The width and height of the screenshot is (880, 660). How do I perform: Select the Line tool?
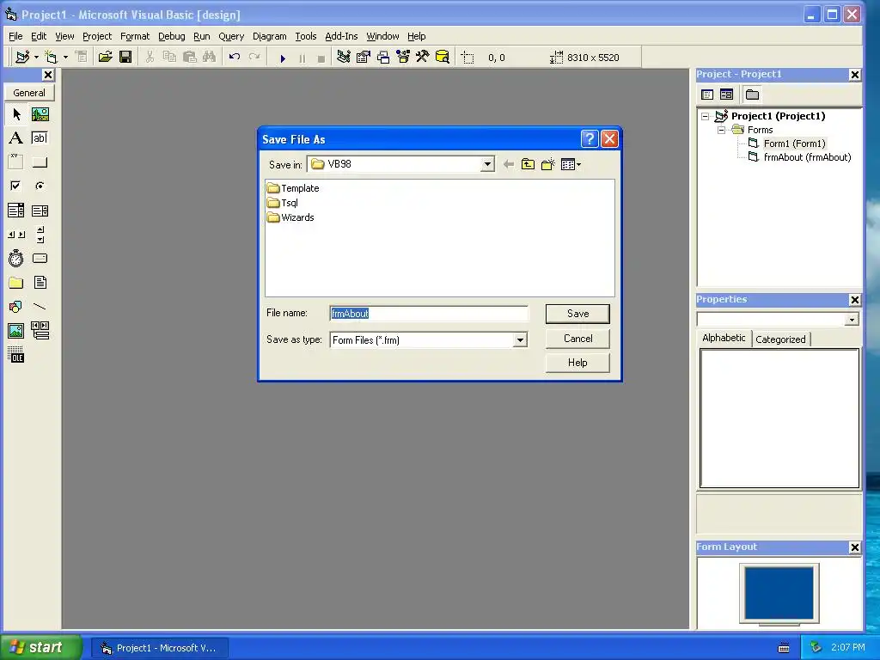click(40, 307)
